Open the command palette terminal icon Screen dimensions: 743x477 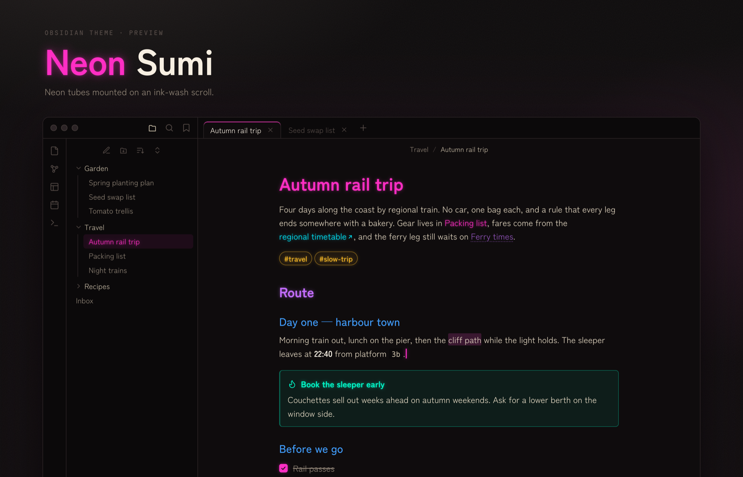pos(54,223)
